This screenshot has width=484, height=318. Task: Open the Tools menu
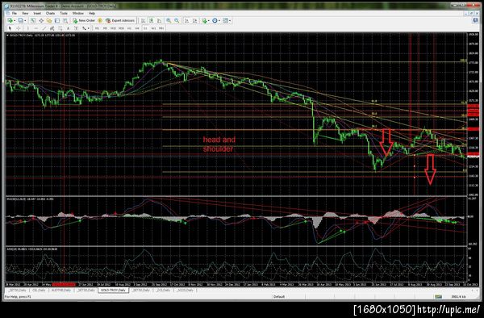pos(64,13)
